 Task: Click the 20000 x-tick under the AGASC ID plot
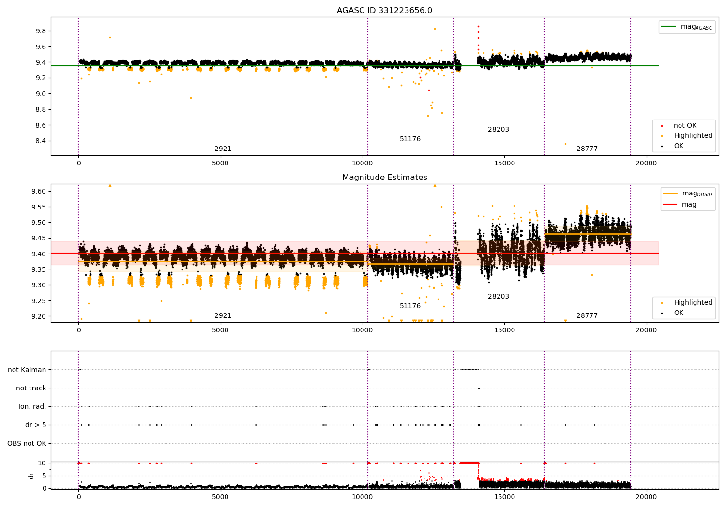coord(646,164)
